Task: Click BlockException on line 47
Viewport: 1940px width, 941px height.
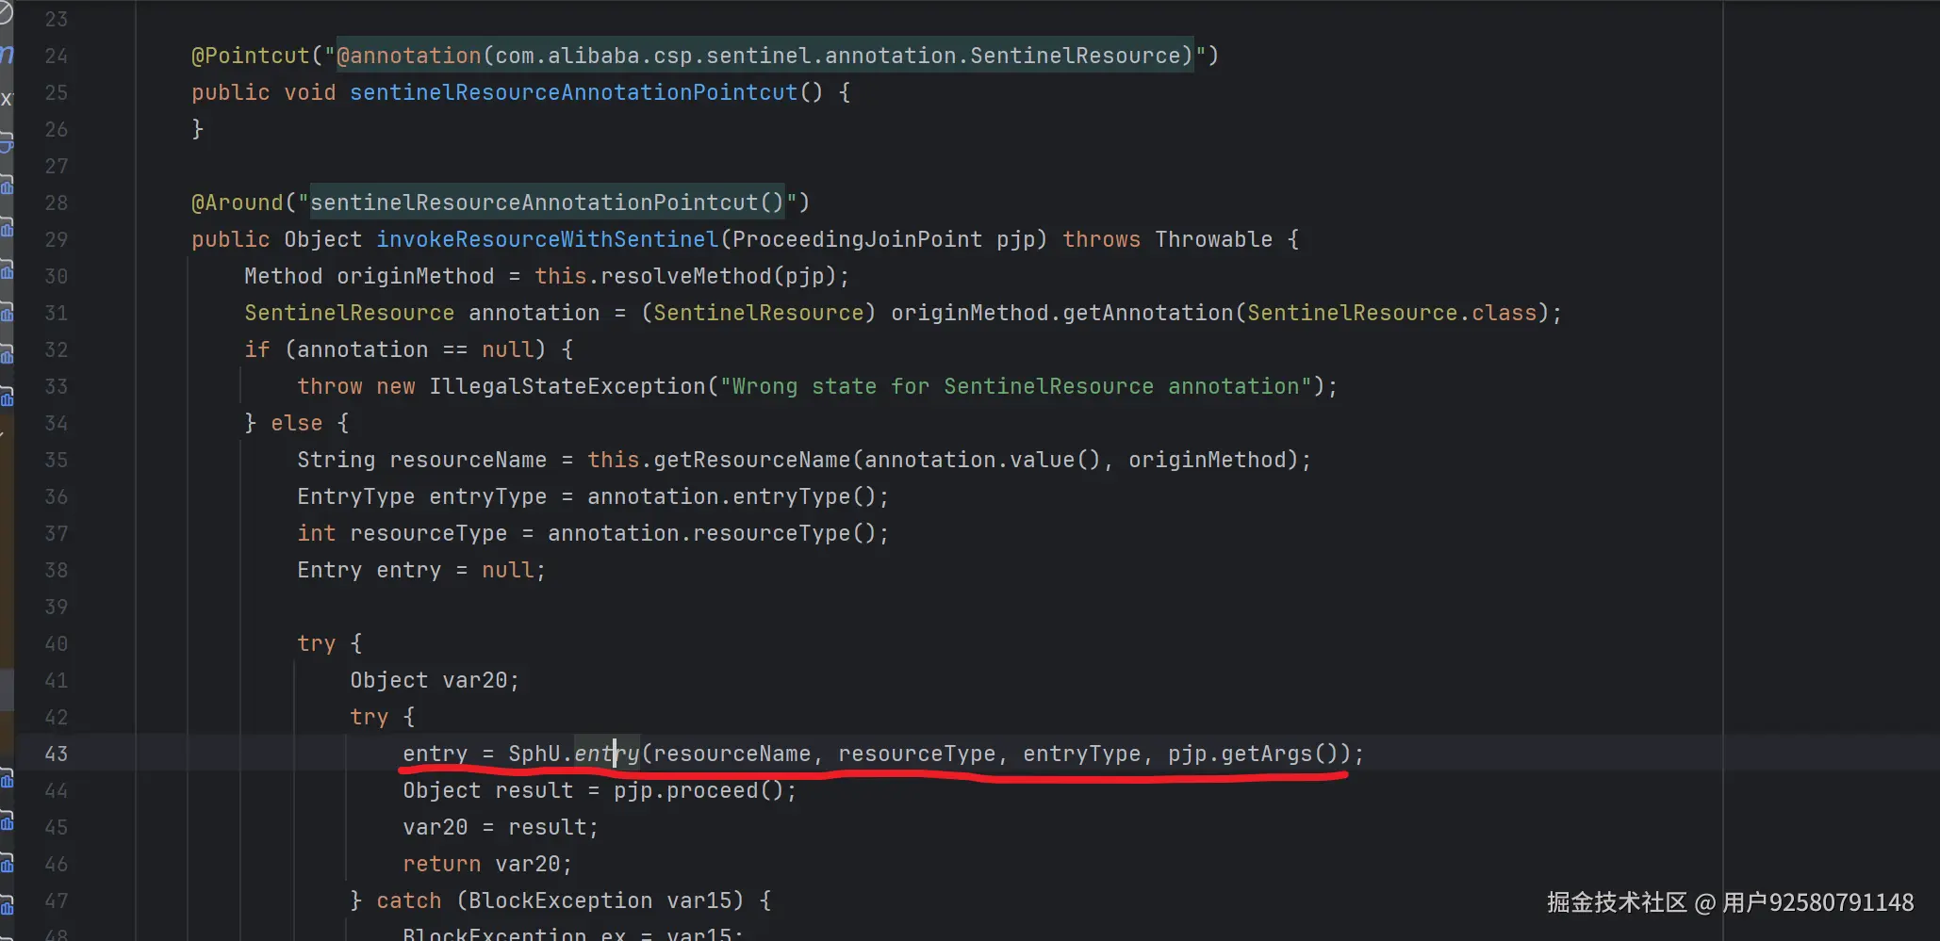Action: click(x=561, y=900)
